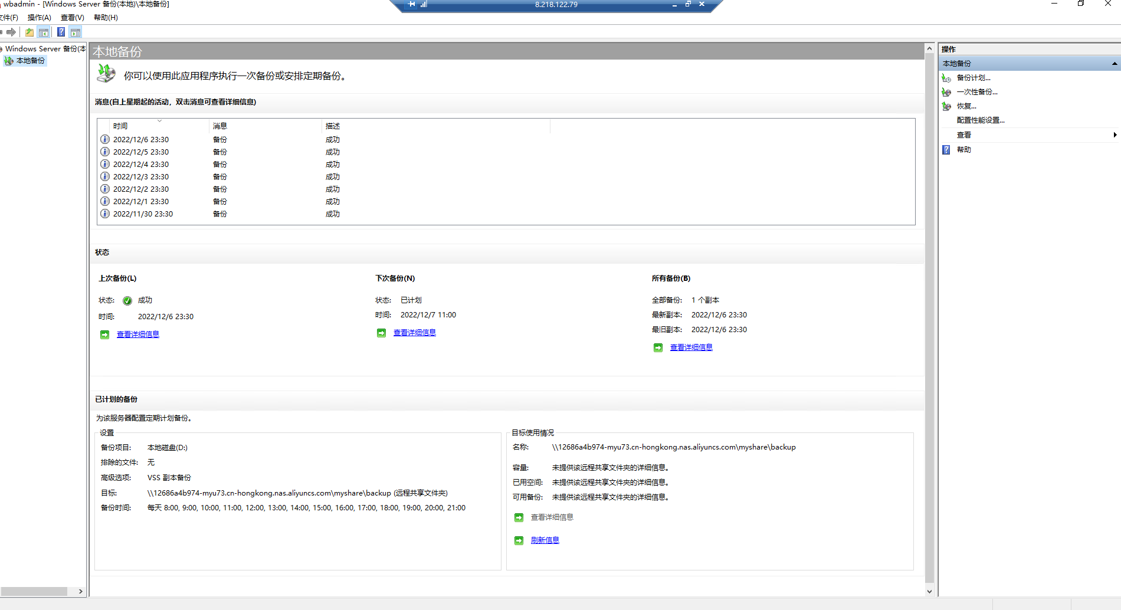
Task: Click the forward arrow toolbar icon
Action: click(11, 32)
